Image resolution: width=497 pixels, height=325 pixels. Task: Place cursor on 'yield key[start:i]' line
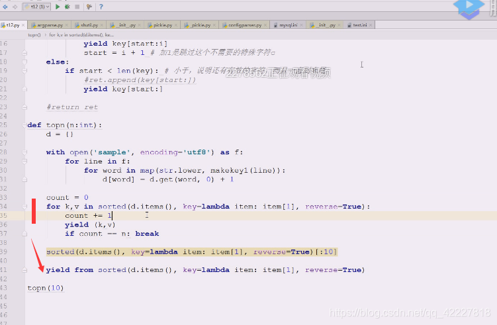126,44
